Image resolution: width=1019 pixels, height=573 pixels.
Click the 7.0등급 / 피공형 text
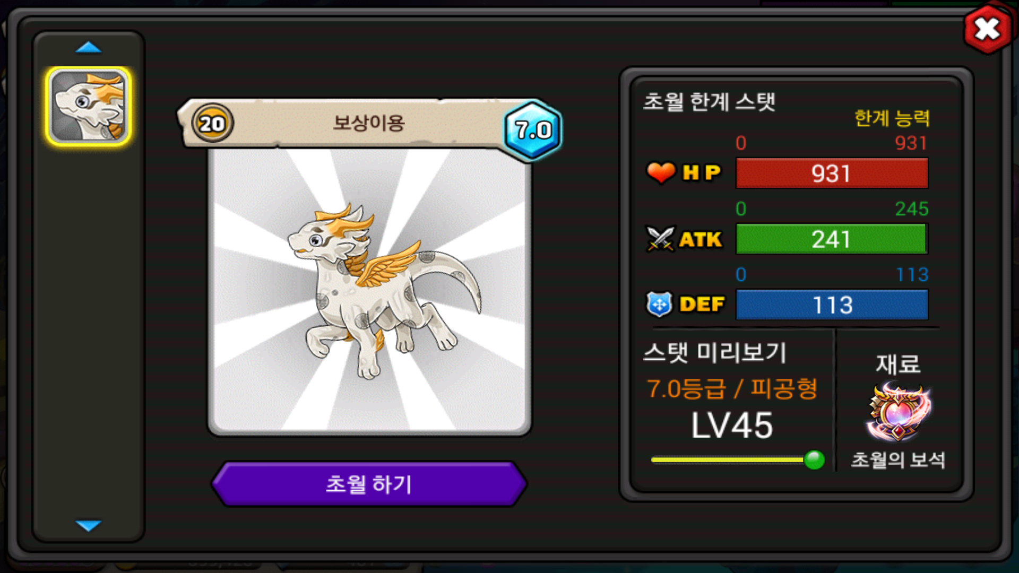(732, 389)
